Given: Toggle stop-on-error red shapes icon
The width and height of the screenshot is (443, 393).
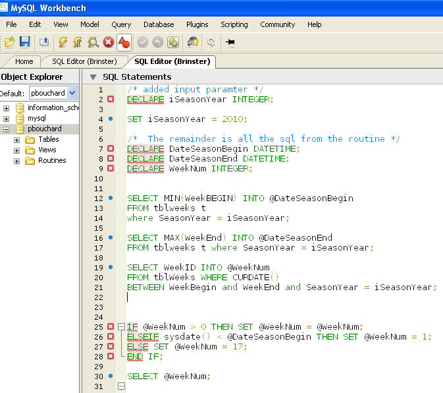Looking at the screenshot, I should click(x=124, y=42).
